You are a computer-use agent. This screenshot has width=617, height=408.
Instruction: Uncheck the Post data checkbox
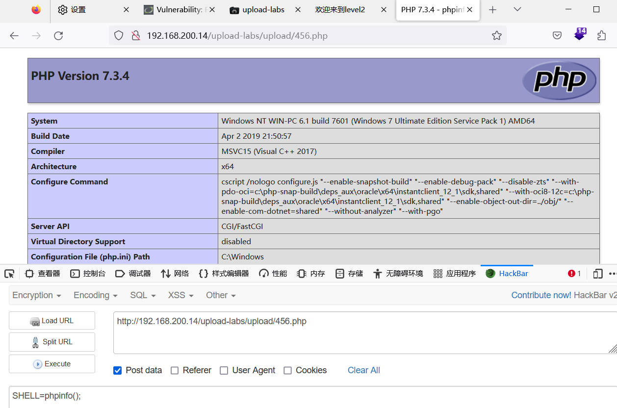coord(117,370)
